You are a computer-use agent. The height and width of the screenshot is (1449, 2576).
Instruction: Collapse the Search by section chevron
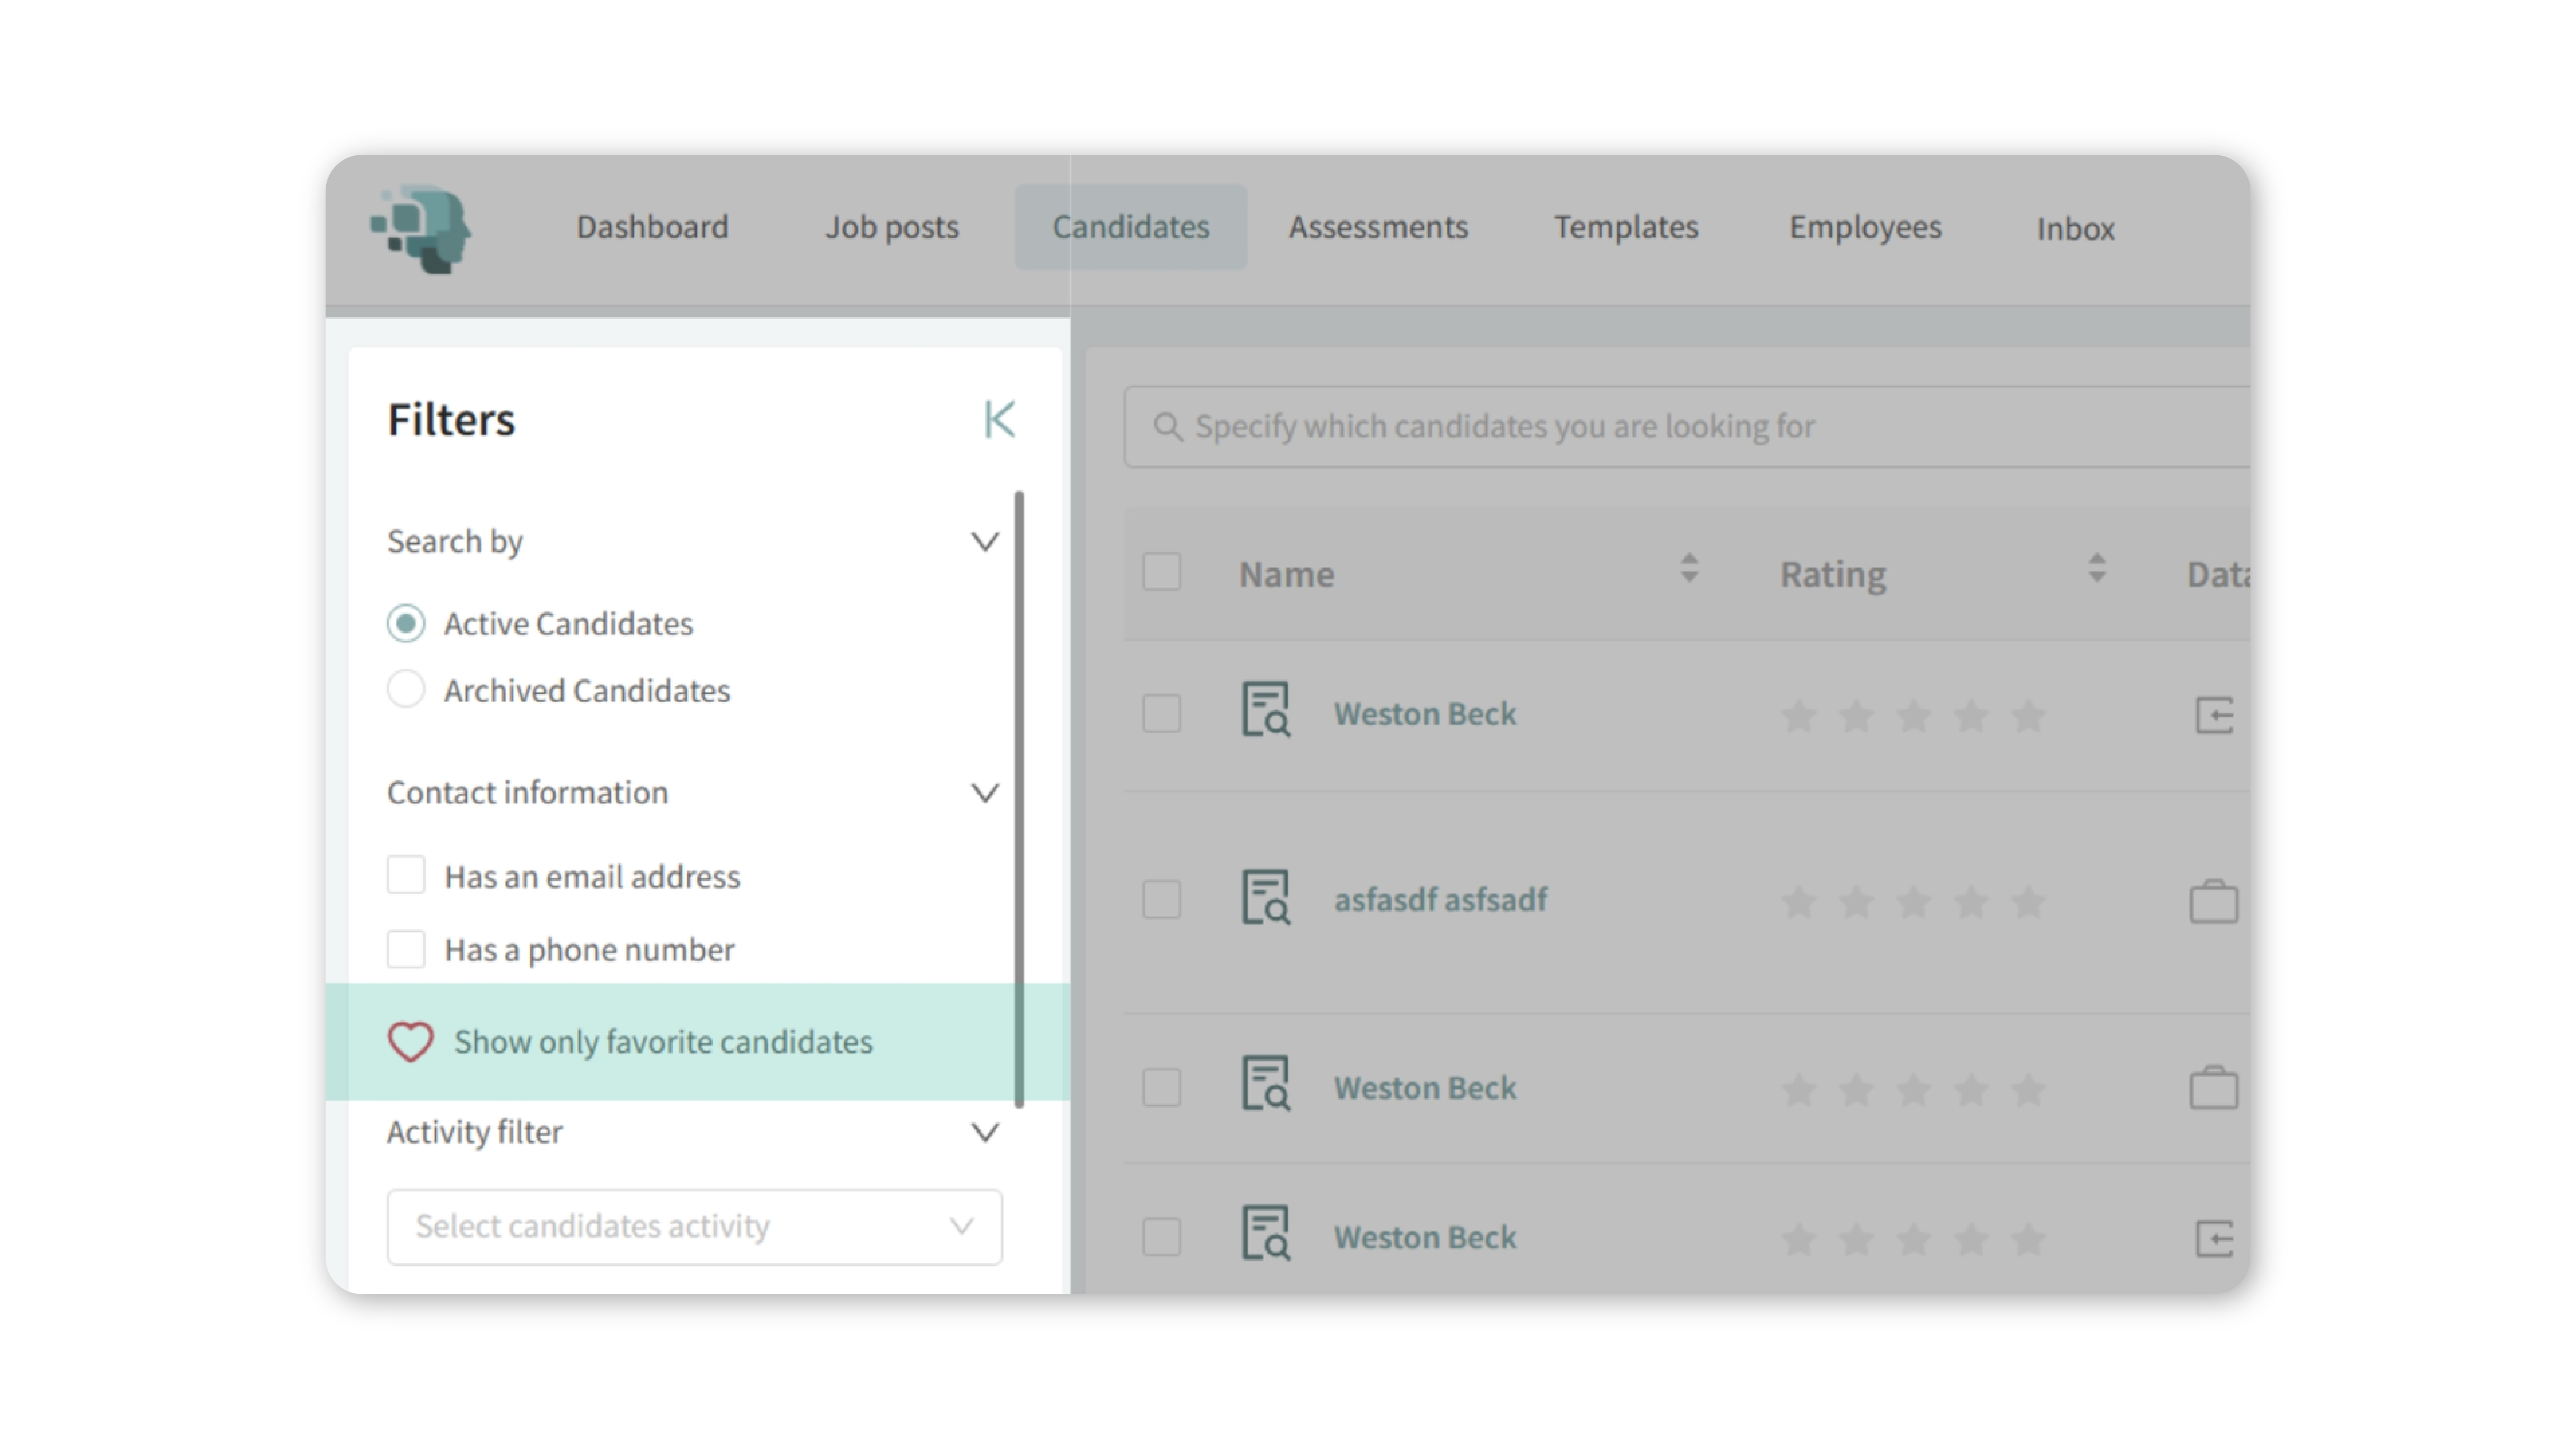pos(985,542)
